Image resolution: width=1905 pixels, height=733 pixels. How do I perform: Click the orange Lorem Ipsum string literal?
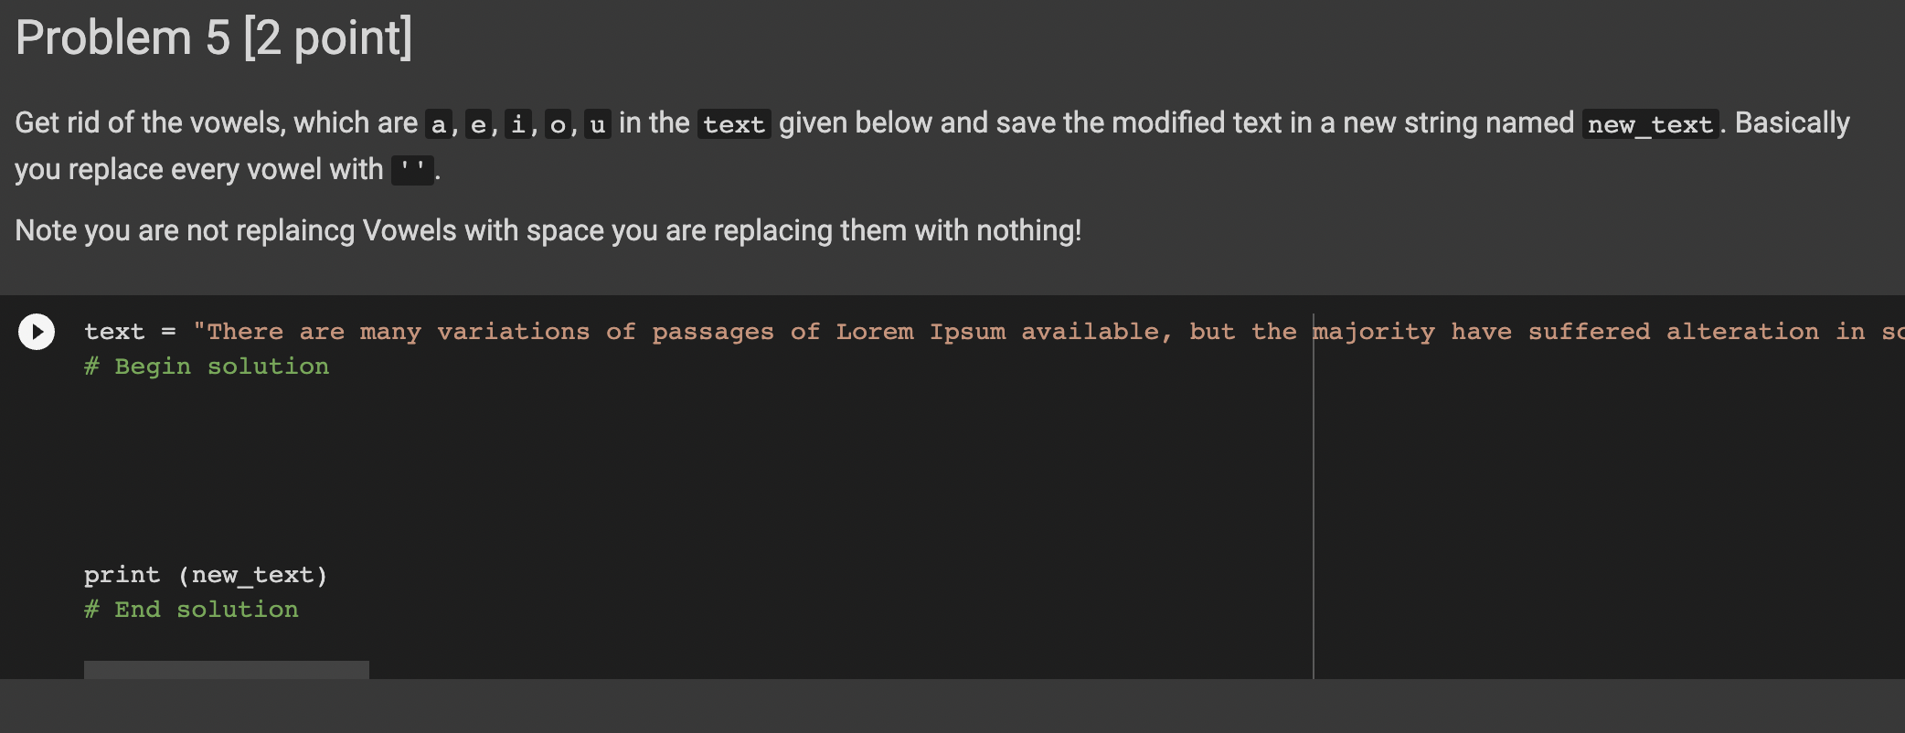pos(923,331)
